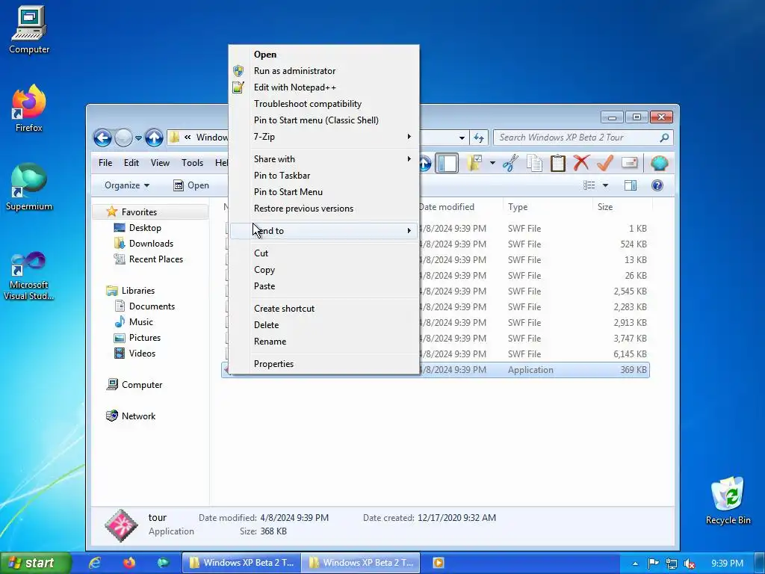
Task: Refresh the folder with the arrows button
Action: click(479, 138)
